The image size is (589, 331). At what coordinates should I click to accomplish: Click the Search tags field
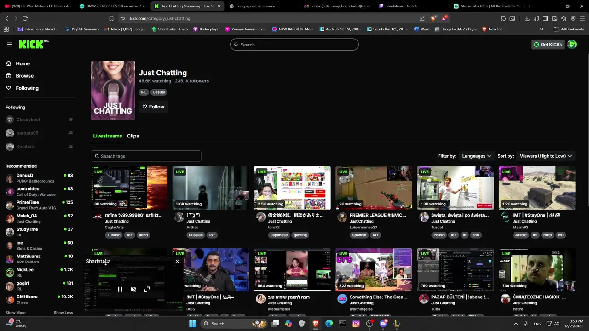pyautogui.click(x=146, y=156)
